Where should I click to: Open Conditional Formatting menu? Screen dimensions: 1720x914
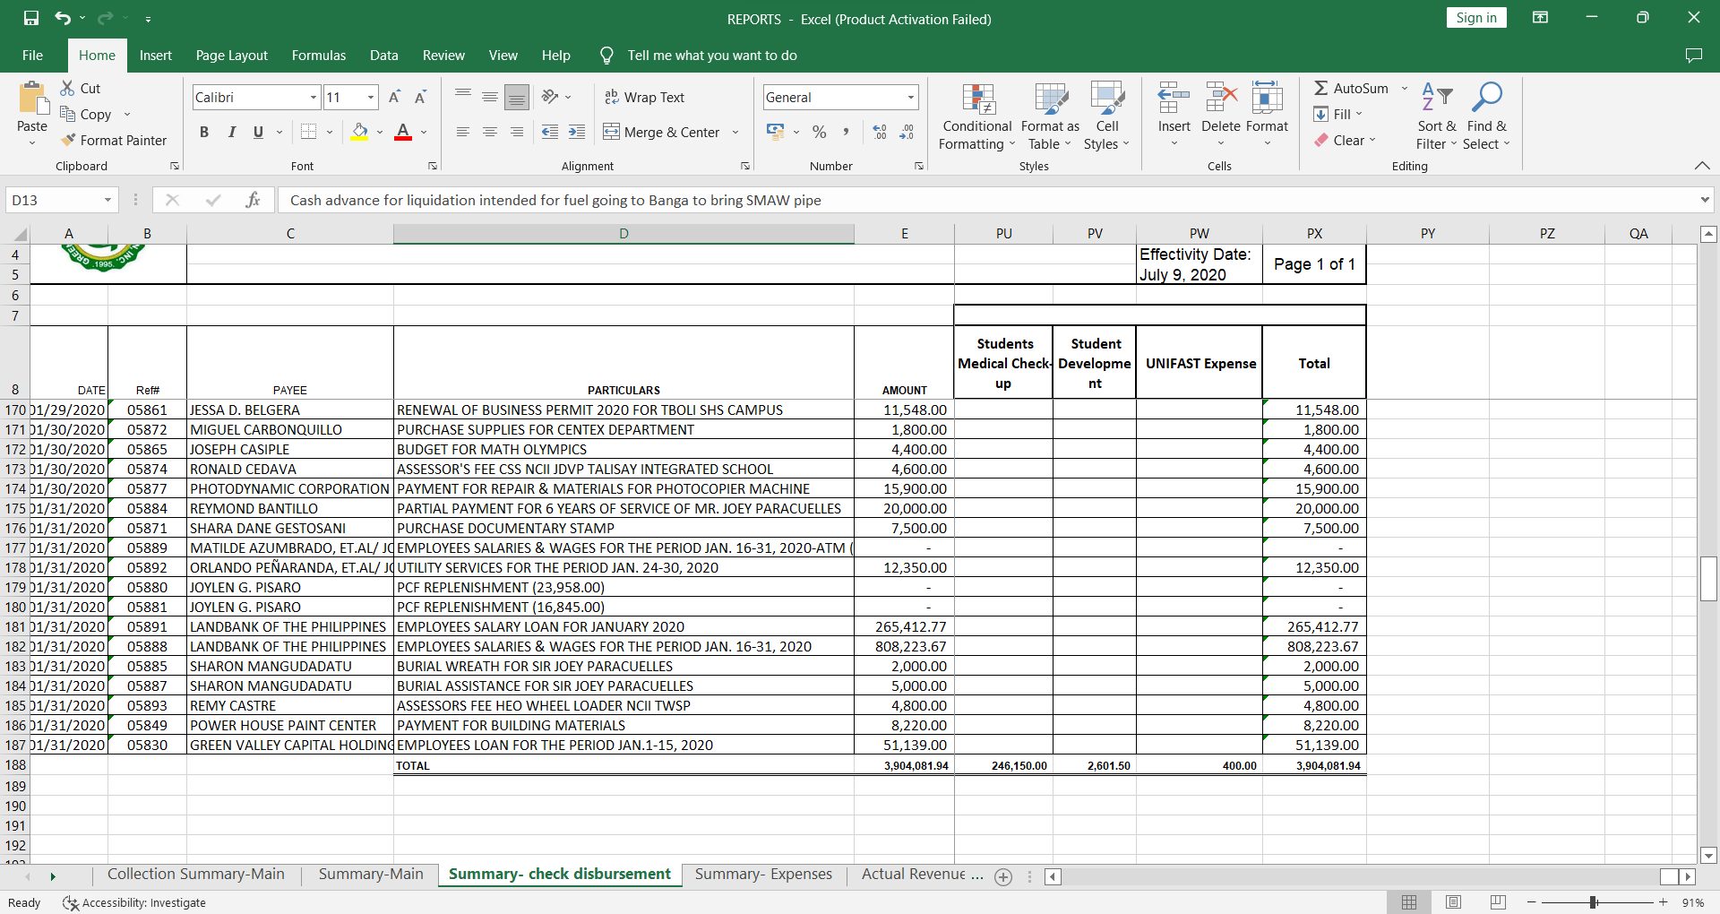coord(977,117)
